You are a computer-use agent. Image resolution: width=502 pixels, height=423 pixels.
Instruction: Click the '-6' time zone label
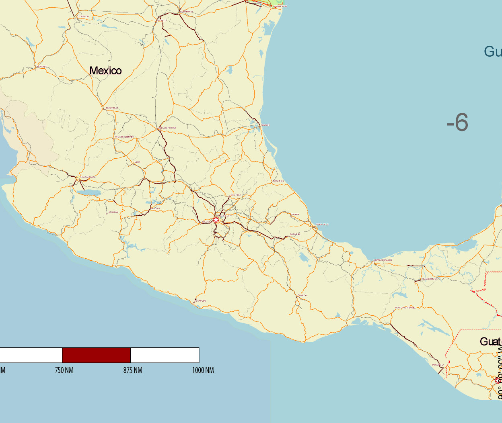(x=458, y=122)
